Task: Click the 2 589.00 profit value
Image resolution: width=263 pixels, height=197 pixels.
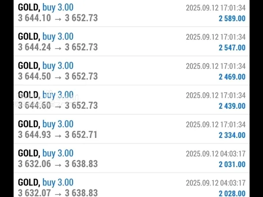Action: pyautogui.click(x=232, y=18)
